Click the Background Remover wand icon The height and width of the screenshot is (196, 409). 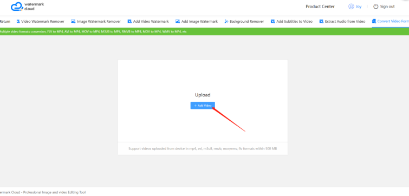pyautogui.click(x=226, y=21)
